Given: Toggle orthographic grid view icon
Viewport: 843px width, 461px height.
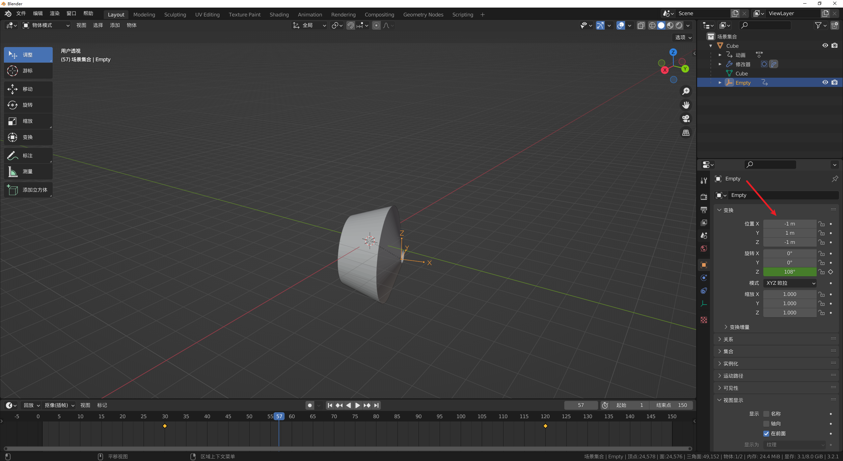Looking at the screenshot, I should [686, 133].
